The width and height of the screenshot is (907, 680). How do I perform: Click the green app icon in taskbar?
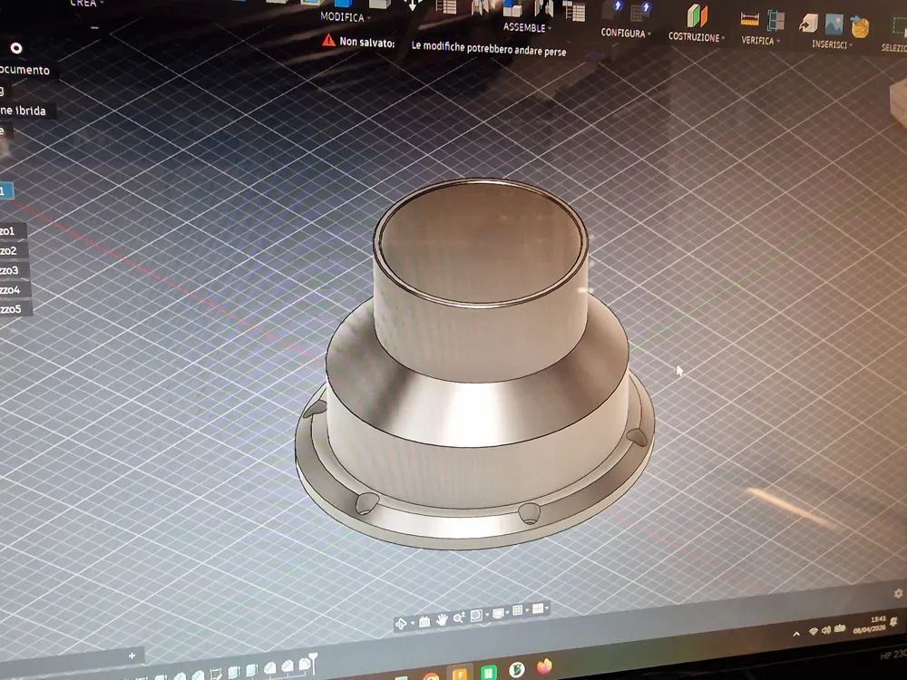pos(488,673)
